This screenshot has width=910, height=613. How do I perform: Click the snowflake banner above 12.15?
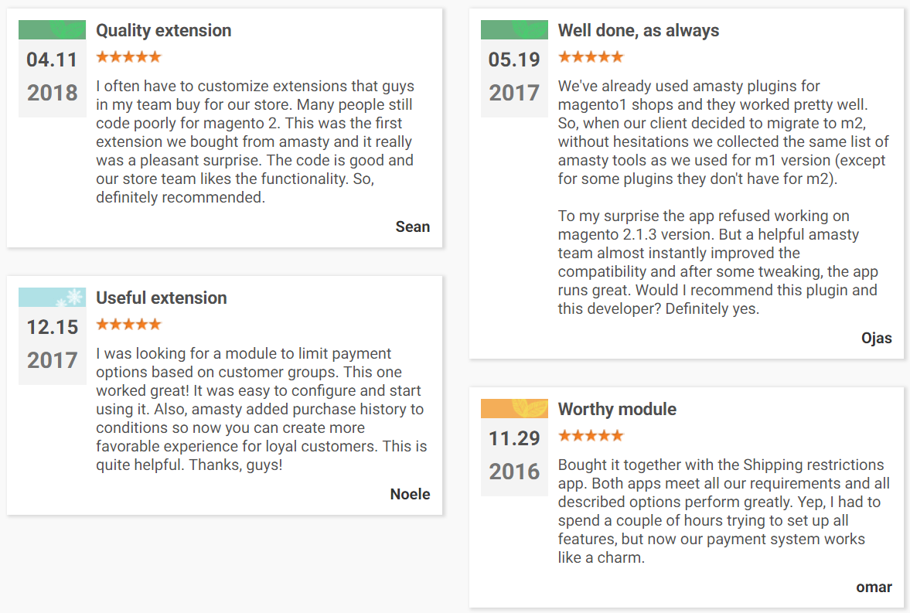pyautogui.click(x=52, y=298)
